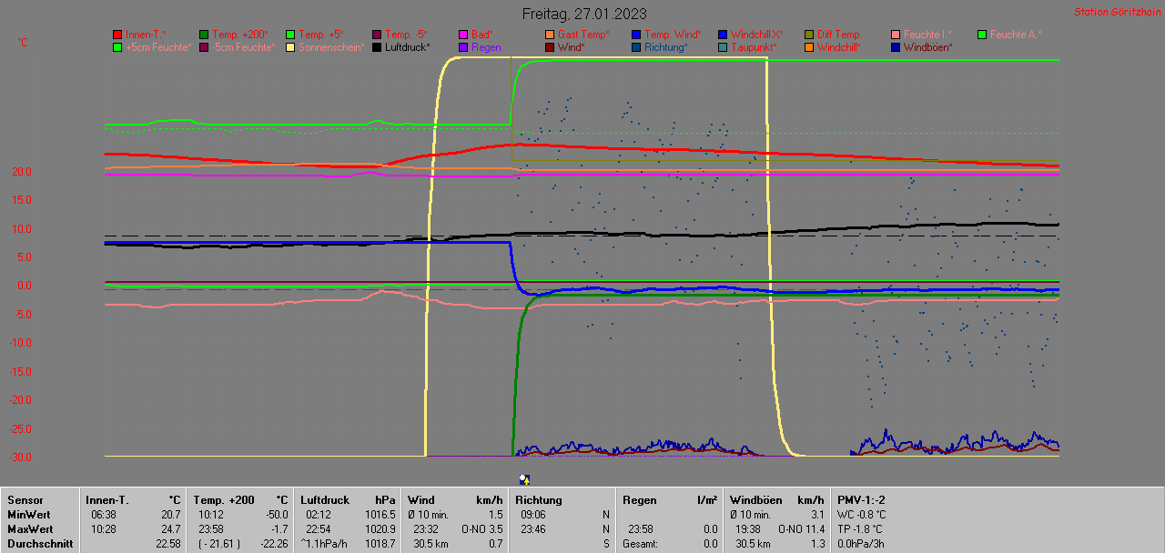The height and width of the screenshot is (553, 1165).
Task: Click the Windböen column header in table
Action: coord(755,499)
